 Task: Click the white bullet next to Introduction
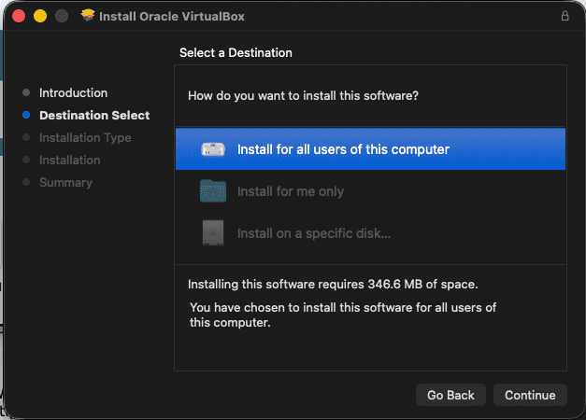pyautogui.click(x=26, y=93)
